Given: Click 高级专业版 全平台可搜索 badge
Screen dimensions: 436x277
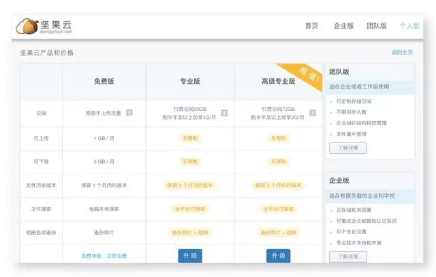Looking at the screenshot, I should point(278,209).
